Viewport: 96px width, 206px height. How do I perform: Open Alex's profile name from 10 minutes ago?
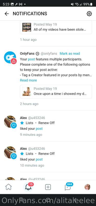click(x=23, y=149)
